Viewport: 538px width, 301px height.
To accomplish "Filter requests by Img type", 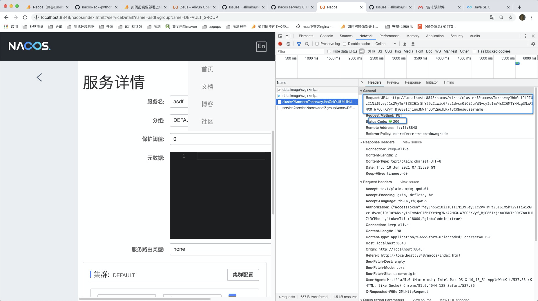I will (398, 51).
